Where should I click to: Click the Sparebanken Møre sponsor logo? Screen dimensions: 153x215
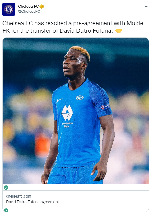pyautogui.click(x=67, y=116)
